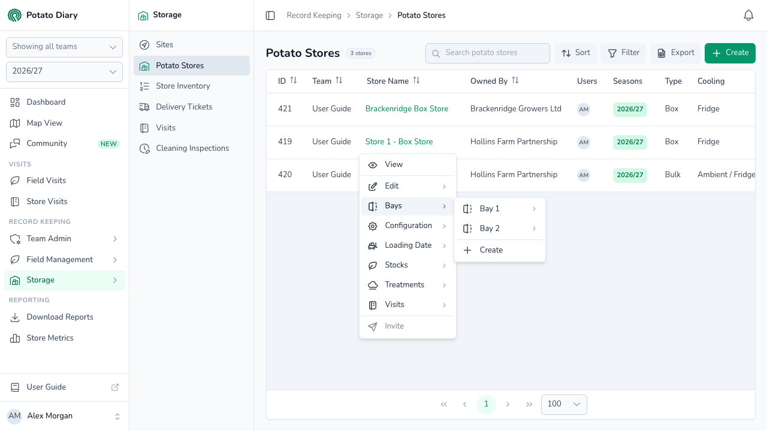Screen dimensions: 767x431
Task: Toggle sorting on Owned By column
Action: pyautogui.click(x=515, y=80)
